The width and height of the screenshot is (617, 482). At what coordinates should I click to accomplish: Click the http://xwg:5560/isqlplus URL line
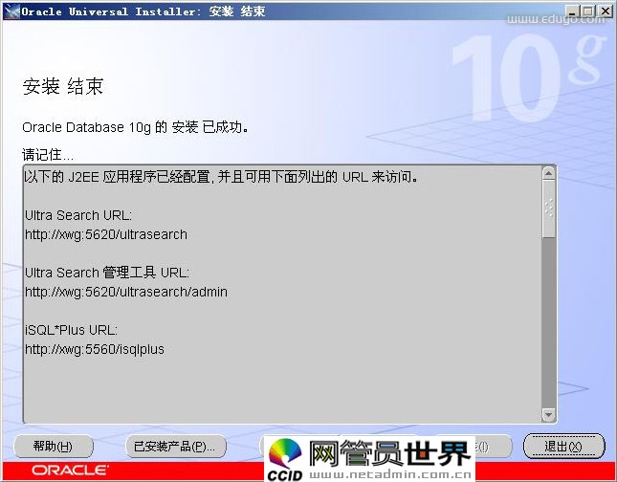click(95, 349)
